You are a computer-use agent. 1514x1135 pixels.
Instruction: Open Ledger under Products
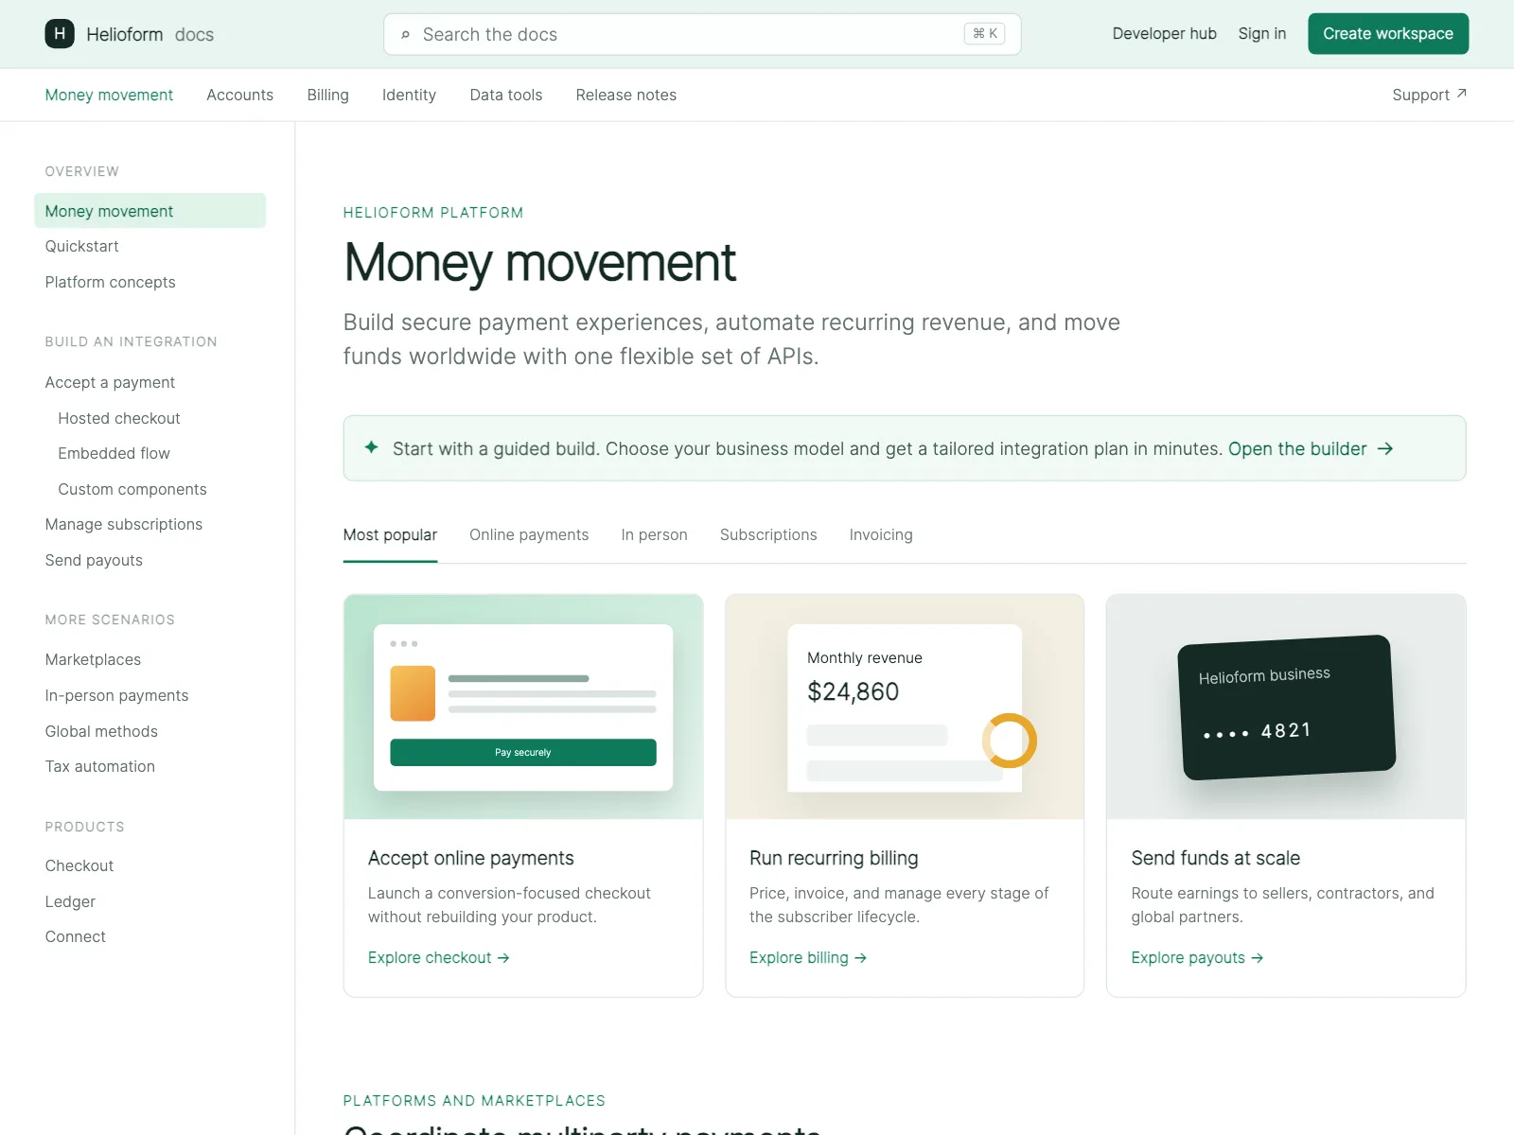[x=70, y=901]
